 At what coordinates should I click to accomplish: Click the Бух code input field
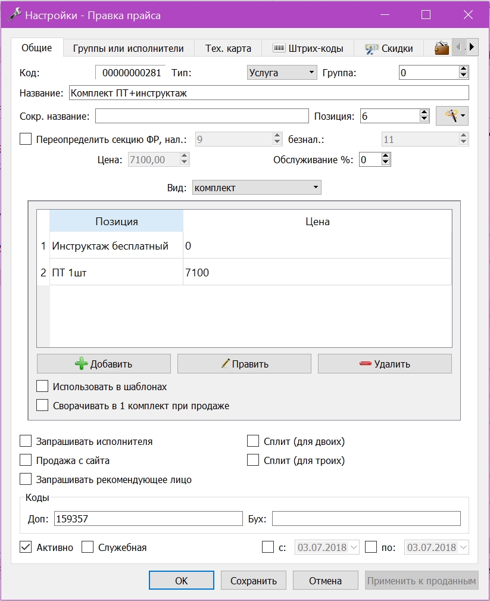366,519
